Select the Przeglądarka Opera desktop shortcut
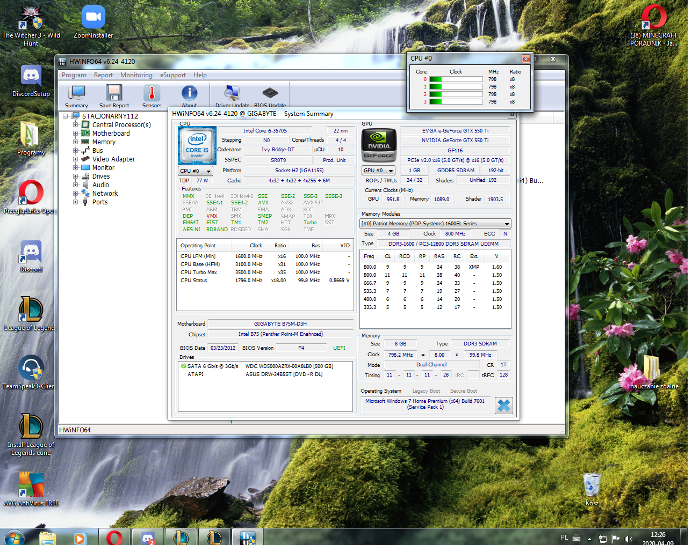Viewport: 692px width, 545px height. click(x=30, y=197)
